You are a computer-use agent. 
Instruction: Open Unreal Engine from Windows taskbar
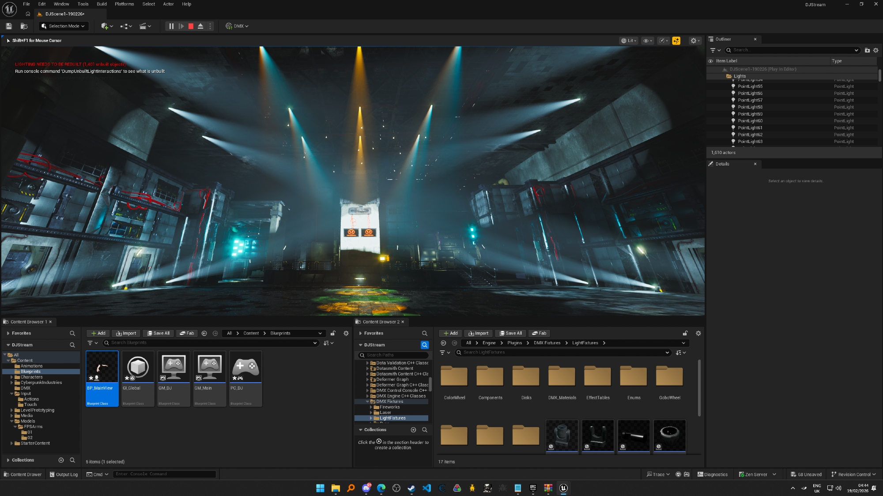click(563, 488)
